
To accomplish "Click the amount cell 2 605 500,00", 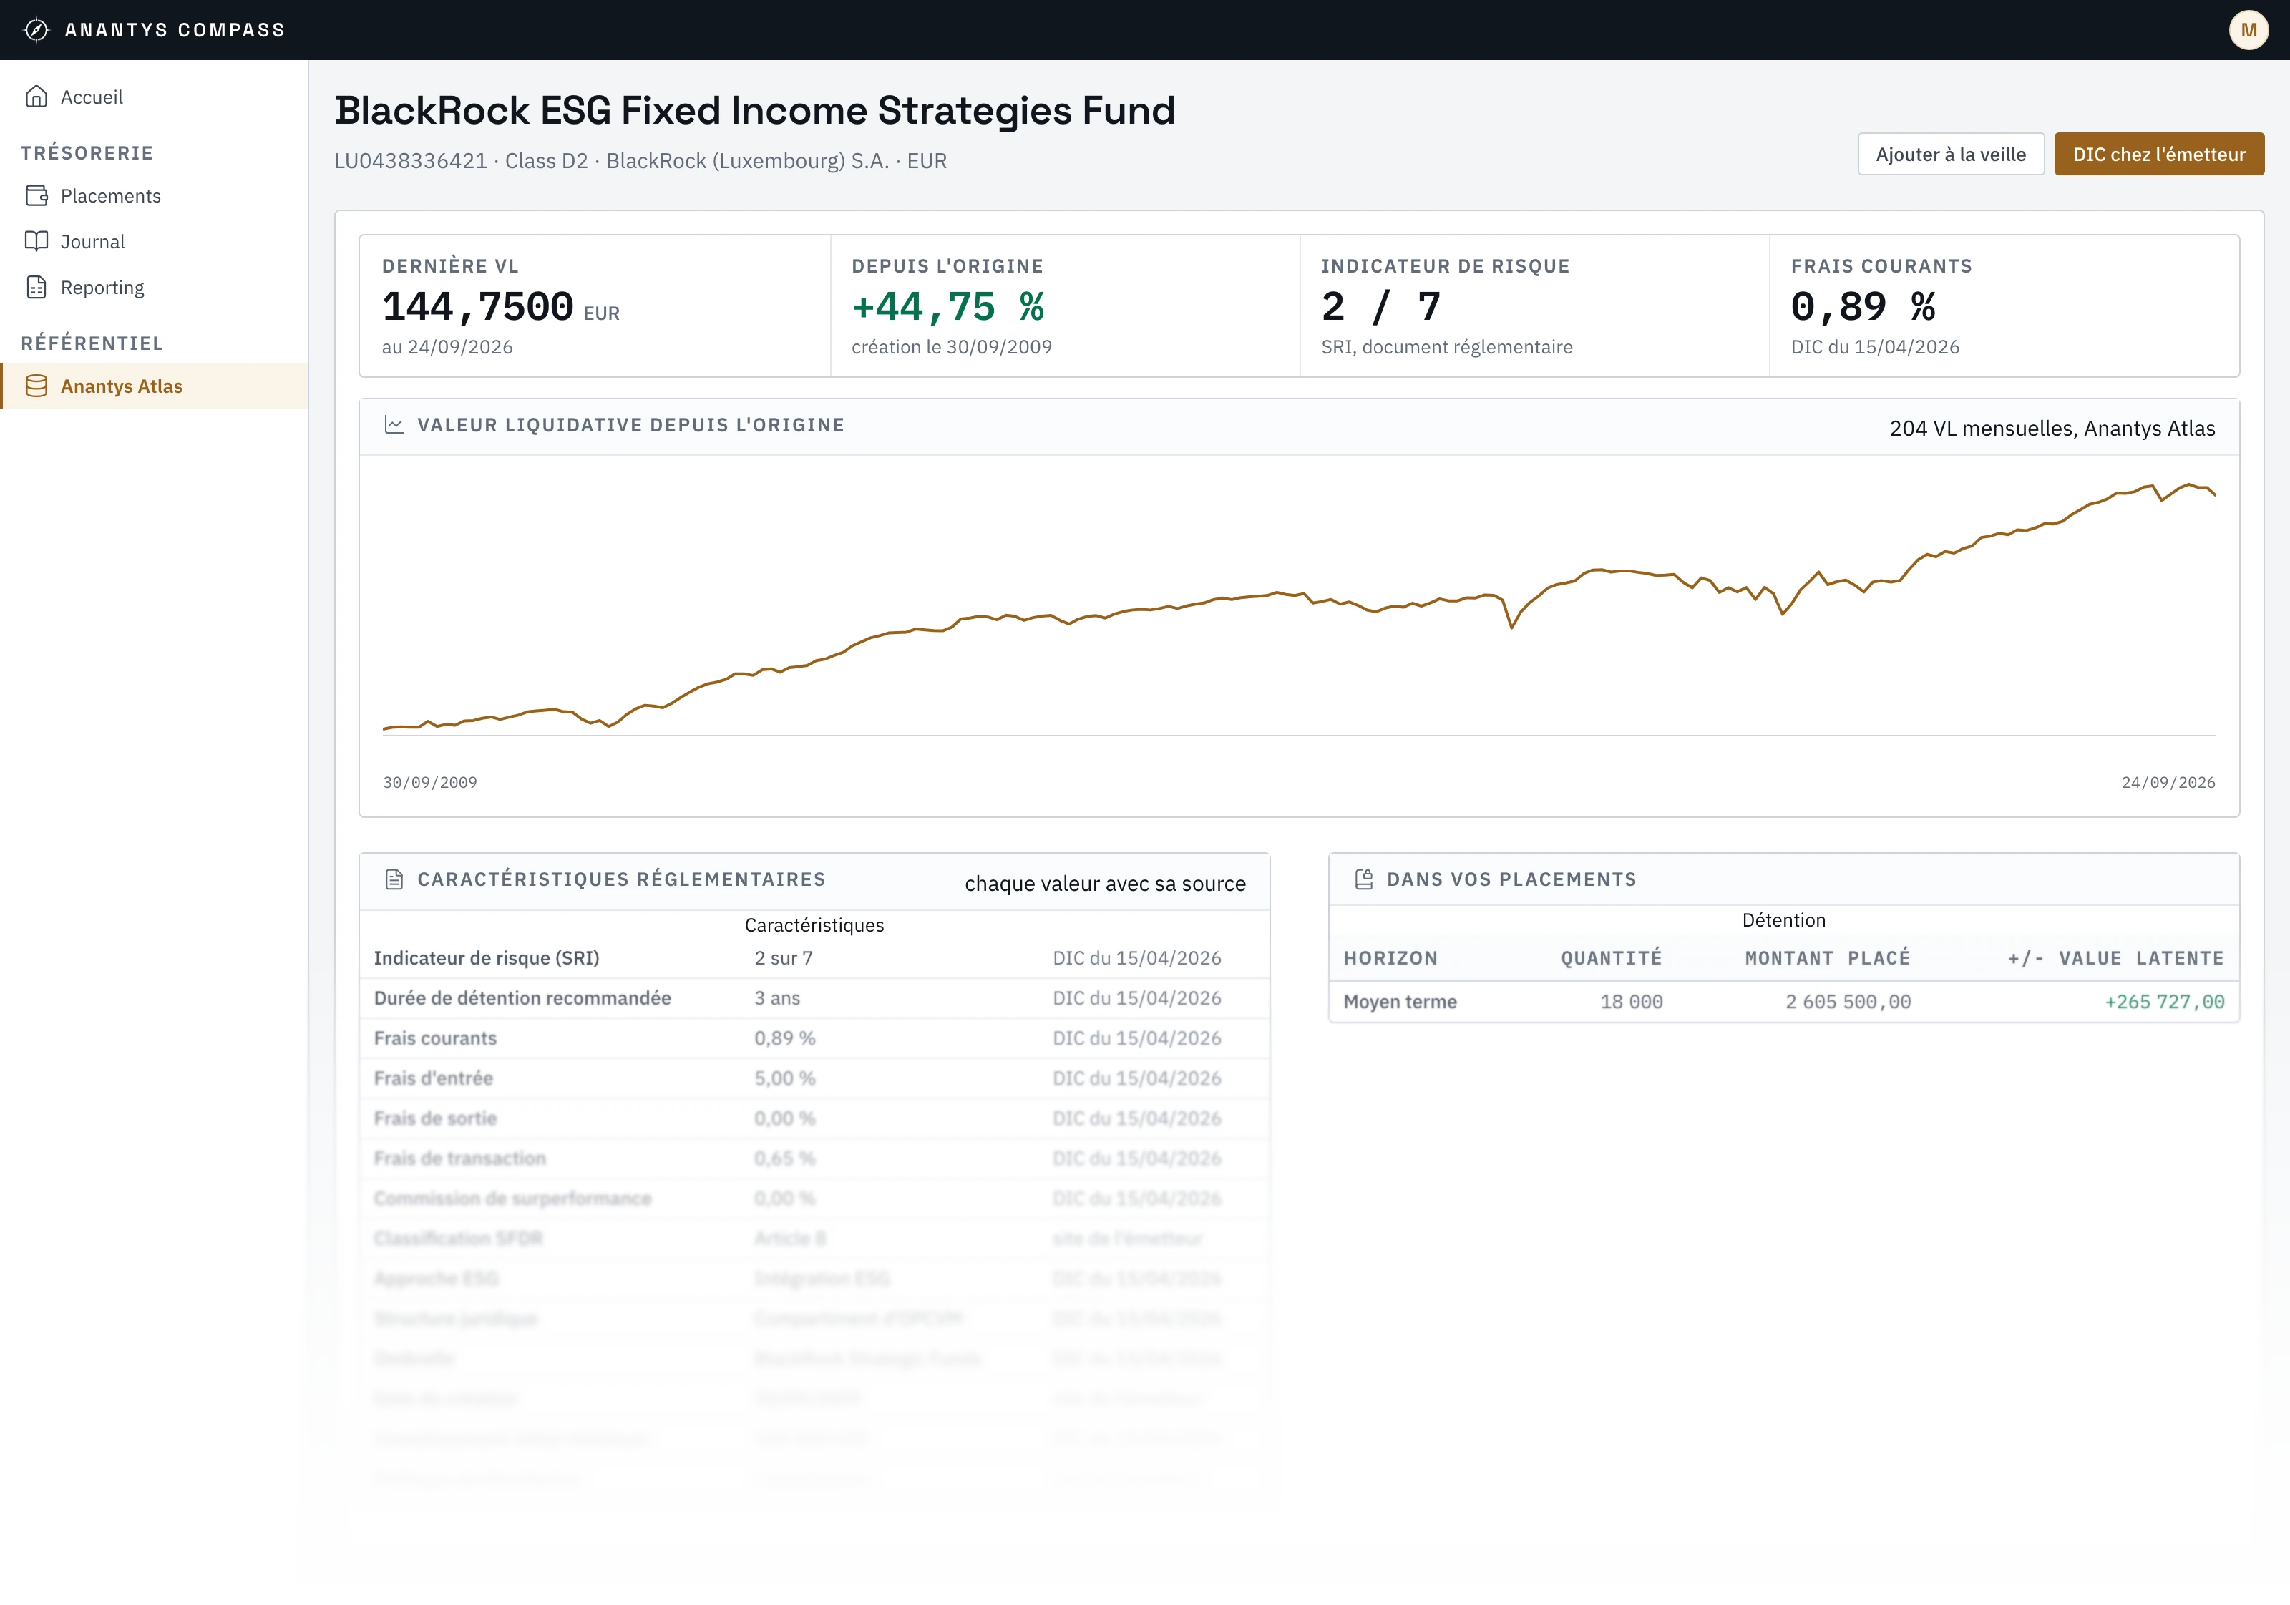I will tap(1848, 1002).
